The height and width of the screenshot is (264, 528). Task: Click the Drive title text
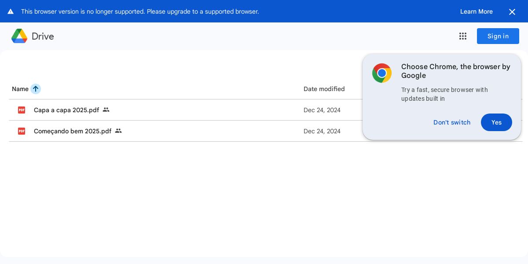click(x=43, y=37)
